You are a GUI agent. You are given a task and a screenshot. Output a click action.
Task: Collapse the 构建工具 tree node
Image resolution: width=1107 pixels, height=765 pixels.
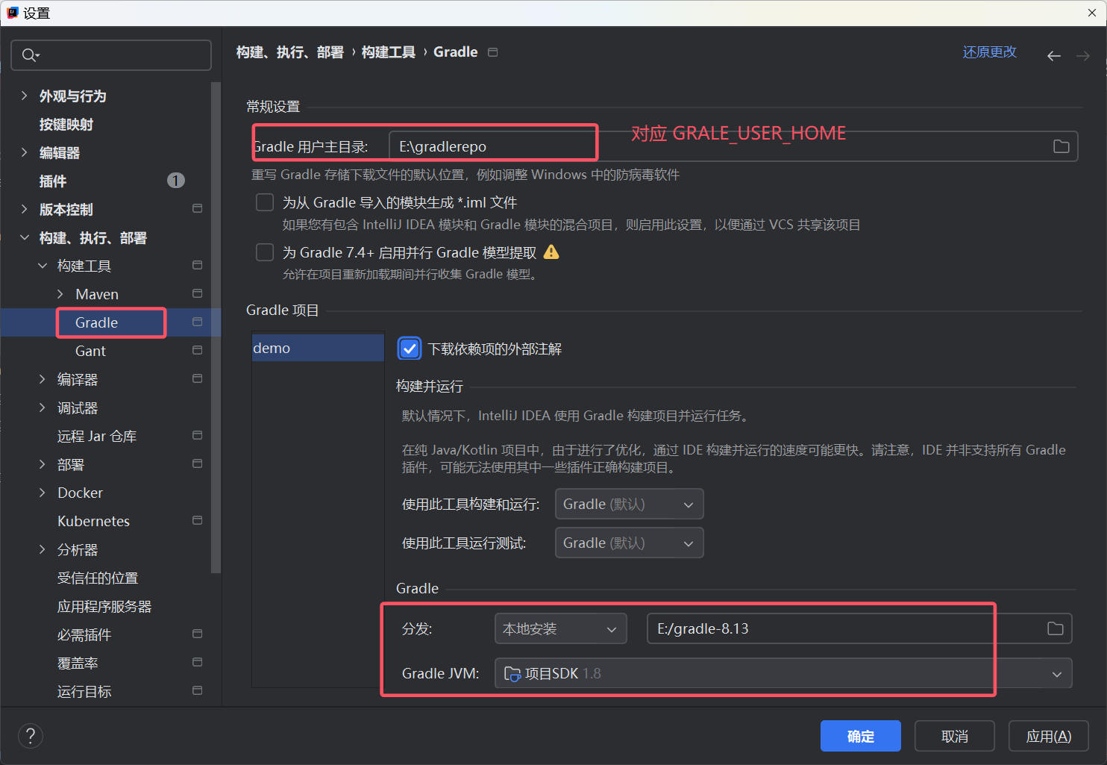(x=43, y=266)
